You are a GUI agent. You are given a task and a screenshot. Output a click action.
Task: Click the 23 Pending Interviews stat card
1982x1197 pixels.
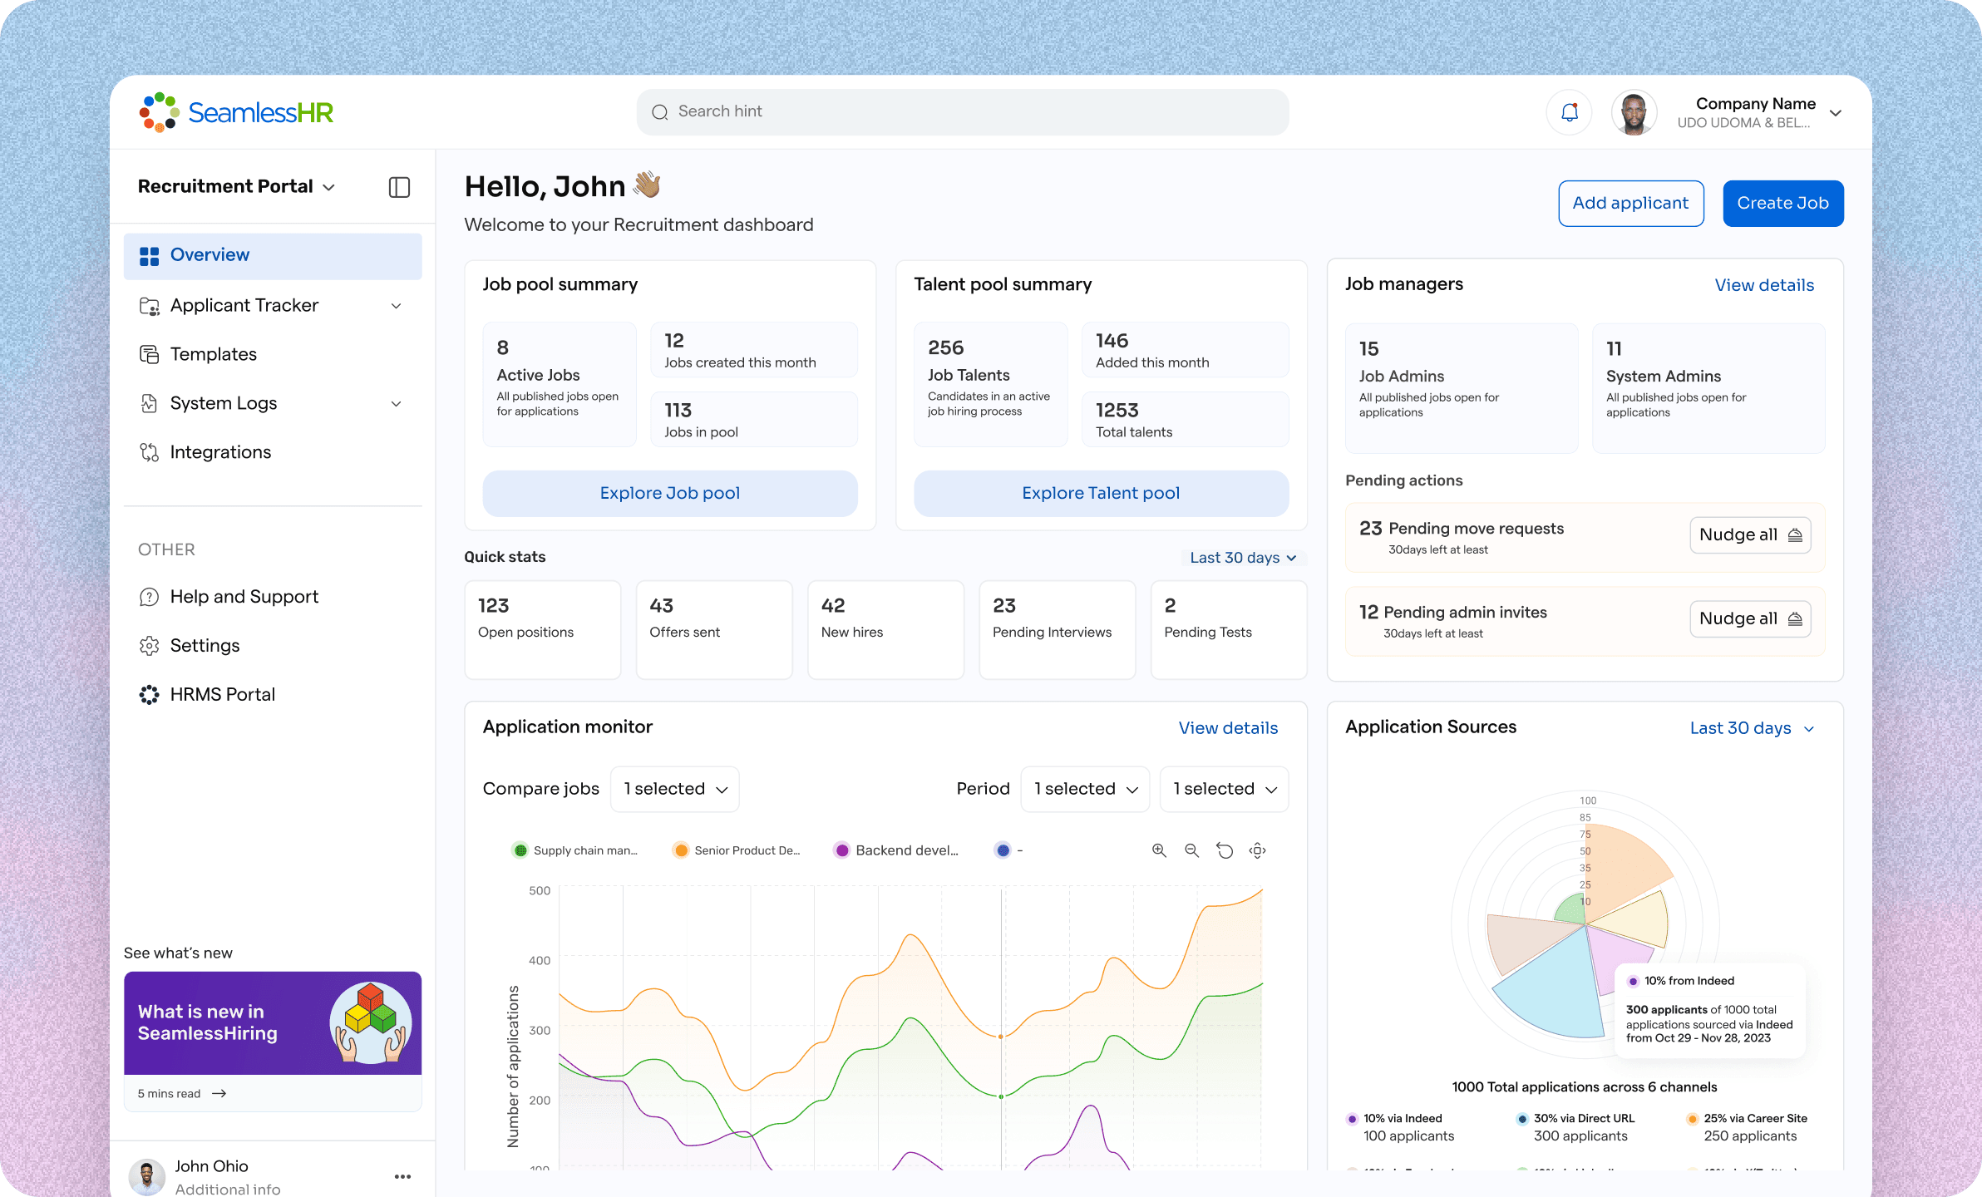coord(1057,630)
